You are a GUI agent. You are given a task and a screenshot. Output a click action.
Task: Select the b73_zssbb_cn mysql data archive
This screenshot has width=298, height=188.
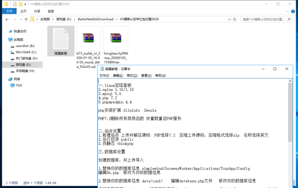coord(88,47)
